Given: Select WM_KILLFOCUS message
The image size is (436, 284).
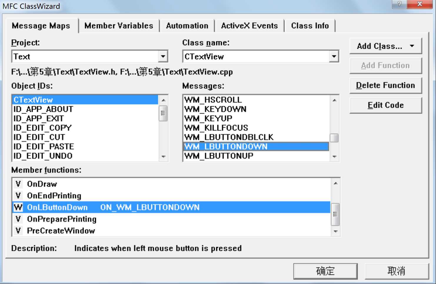Looking at the screenshot, I should click(x=256, y=128).
